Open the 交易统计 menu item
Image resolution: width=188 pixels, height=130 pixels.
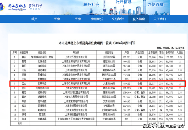118,19
